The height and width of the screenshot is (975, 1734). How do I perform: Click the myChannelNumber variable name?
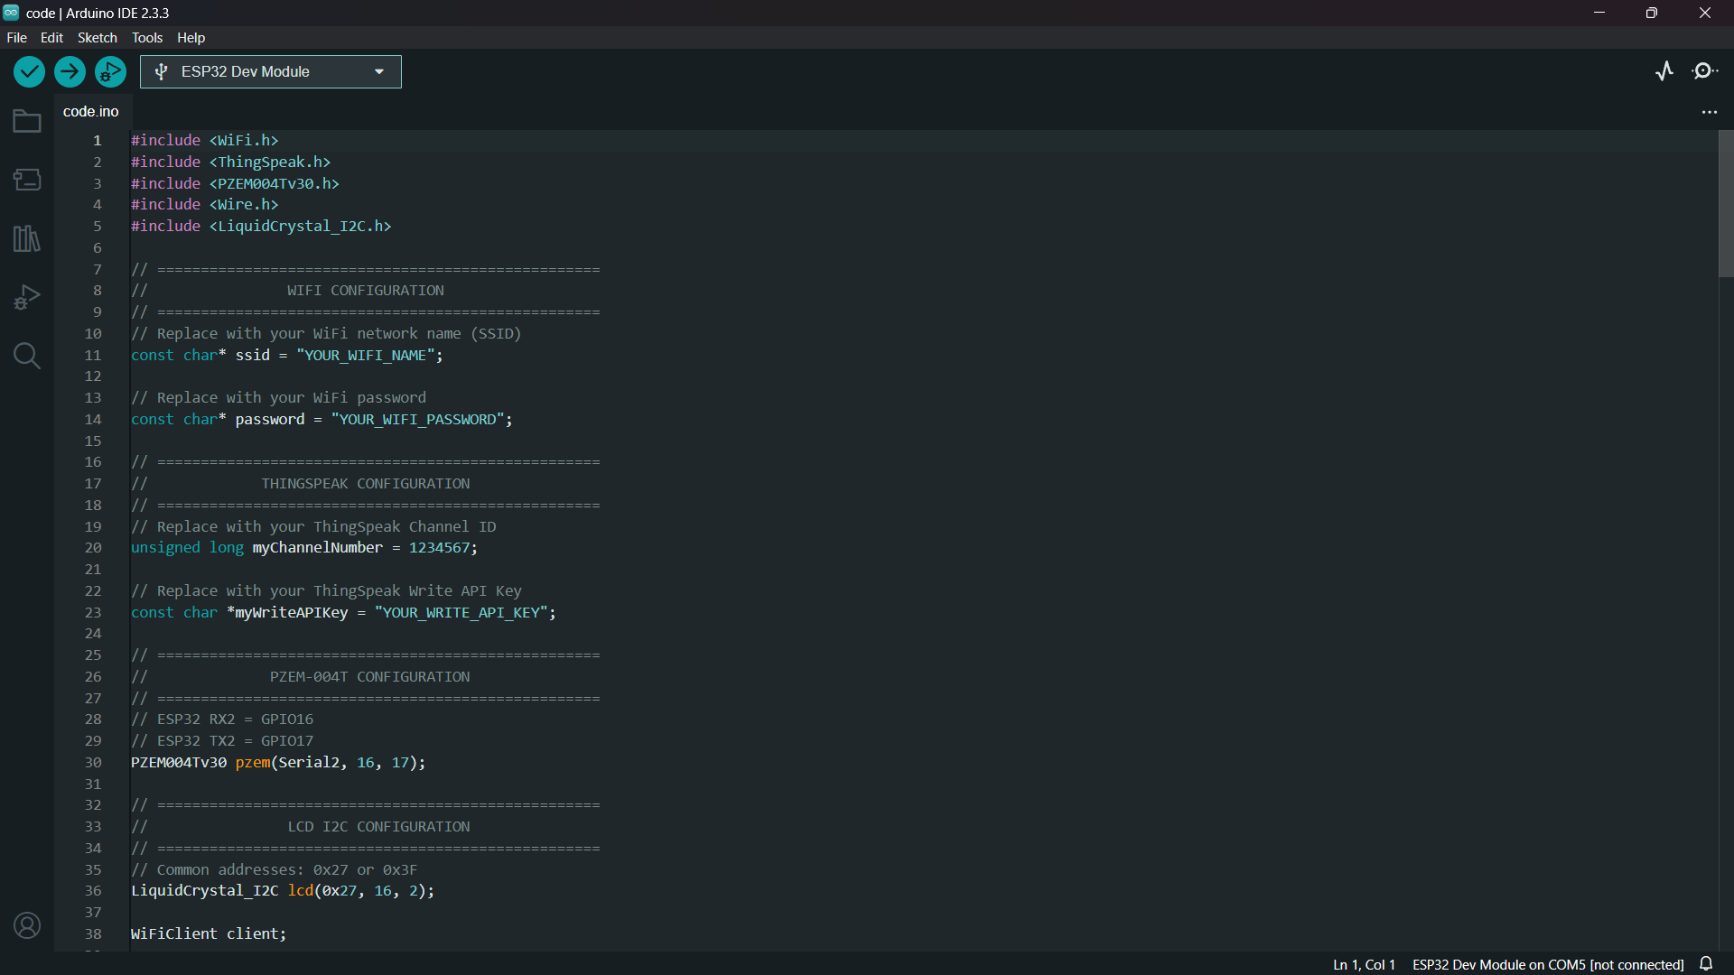click(318, 548)
